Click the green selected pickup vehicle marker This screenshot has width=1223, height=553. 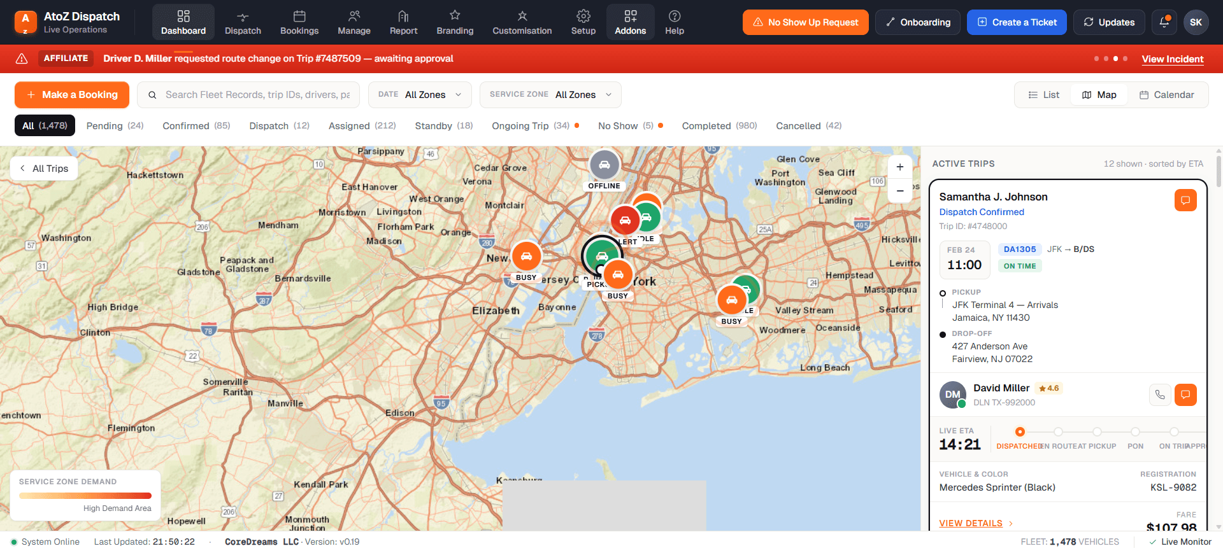600,255
